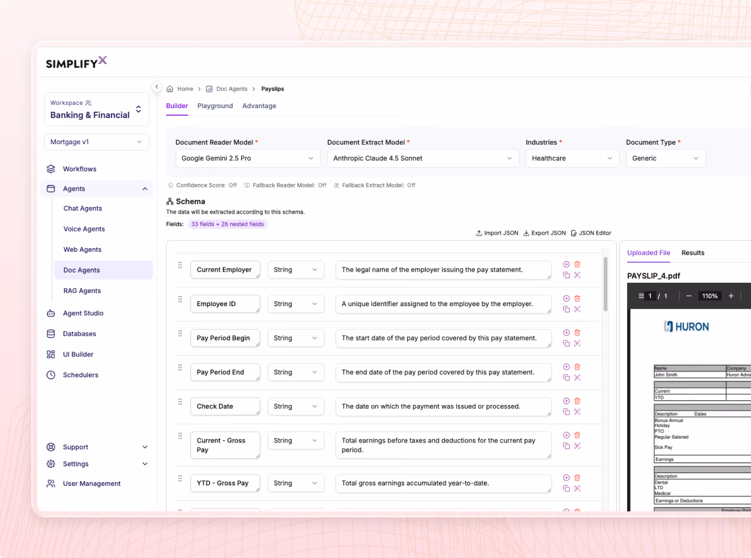Open Document Extract Model dropdown
The height and width of the screenshot is (558, 751).
point(423,158)
